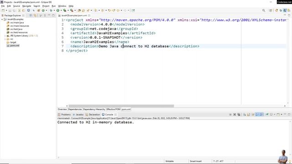Open the File menu
The height and width of the screenshot is (164, 292).
3,6
